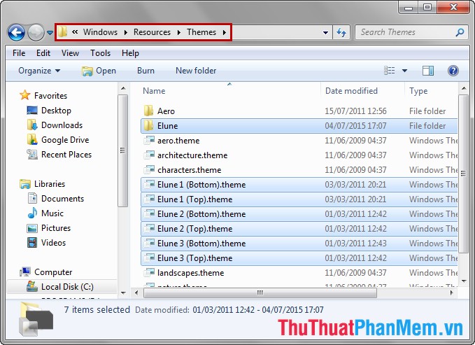Toggle the preview pane icon
This screenshot has height=345, width=475.
click(x=427, y=71)
